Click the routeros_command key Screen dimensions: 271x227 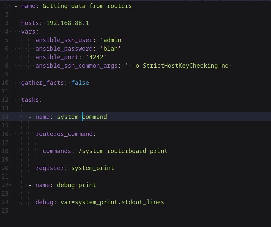(x=64, y=134)
